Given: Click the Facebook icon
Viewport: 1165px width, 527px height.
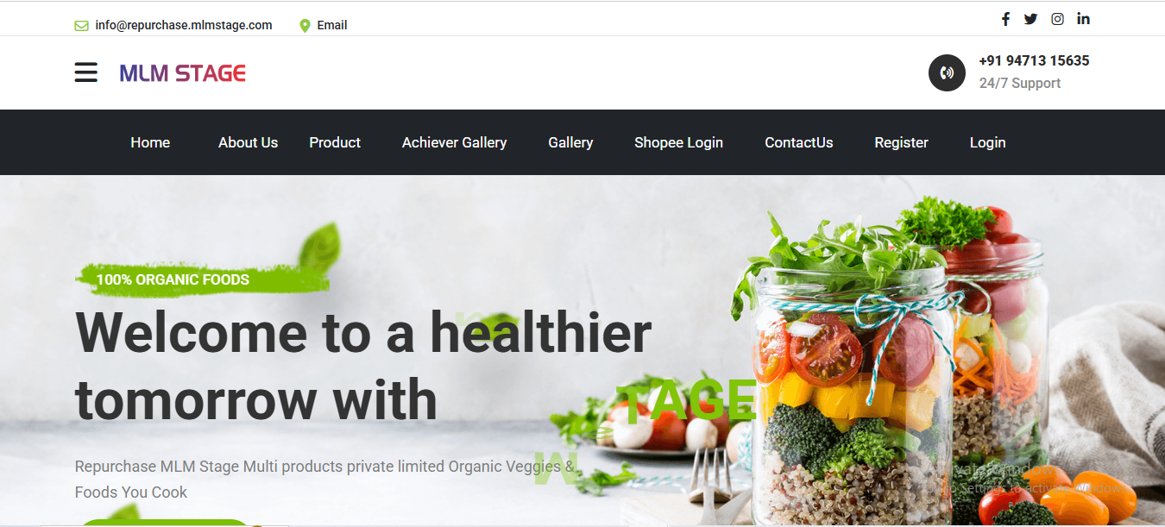Looking at the screenshot, I should tap(1005, 19).
